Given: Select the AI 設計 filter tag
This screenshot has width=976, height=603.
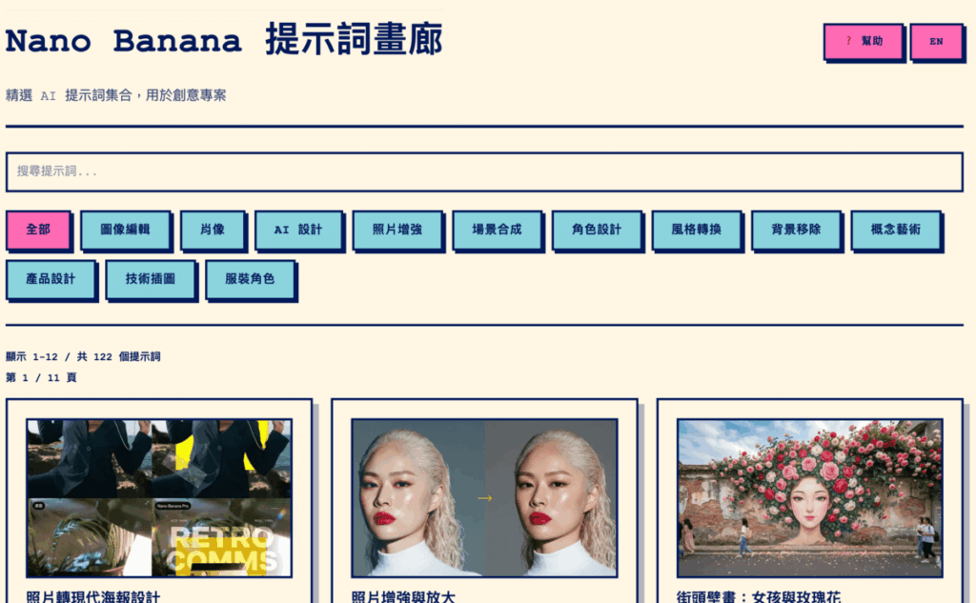Looking at the screenshot, I should [298, 230].
